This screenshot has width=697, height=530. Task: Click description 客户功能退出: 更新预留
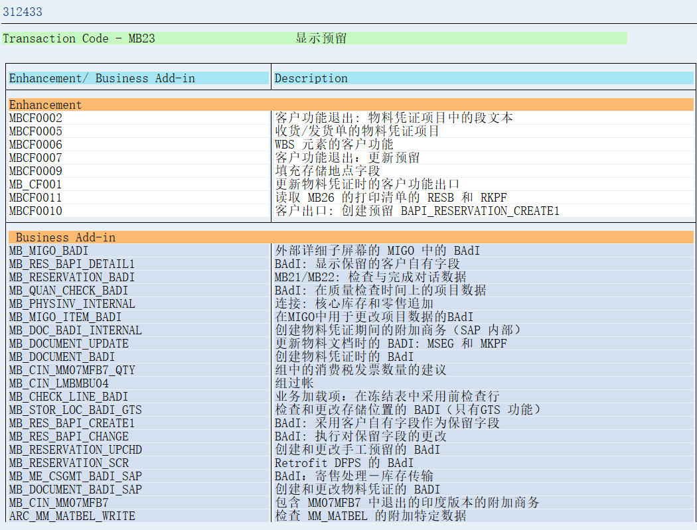[x=347, y=158]
